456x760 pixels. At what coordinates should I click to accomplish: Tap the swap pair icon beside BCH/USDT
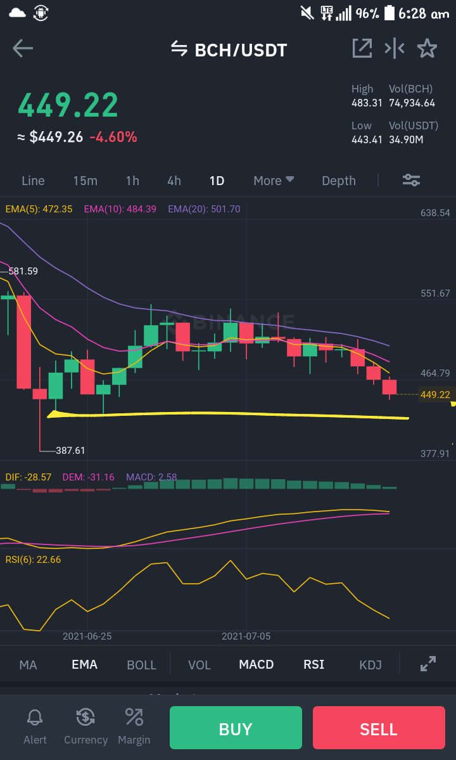(x=179, y=48)
